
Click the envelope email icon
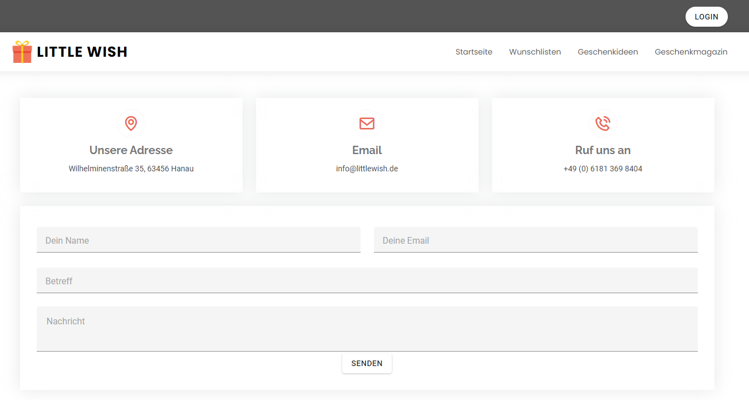(367, 124)
